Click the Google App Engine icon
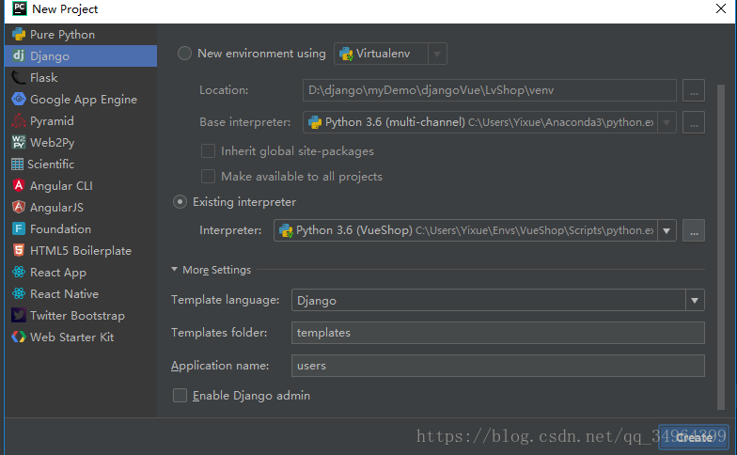Image resolution: width=737 pixels, height=455 pixels. pyautogui.click(x=19, y=100)
